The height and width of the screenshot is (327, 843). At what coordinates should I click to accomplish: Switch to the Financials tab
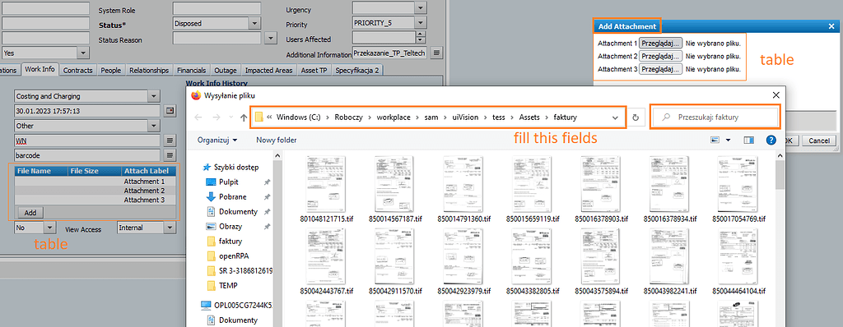[191, 71]
